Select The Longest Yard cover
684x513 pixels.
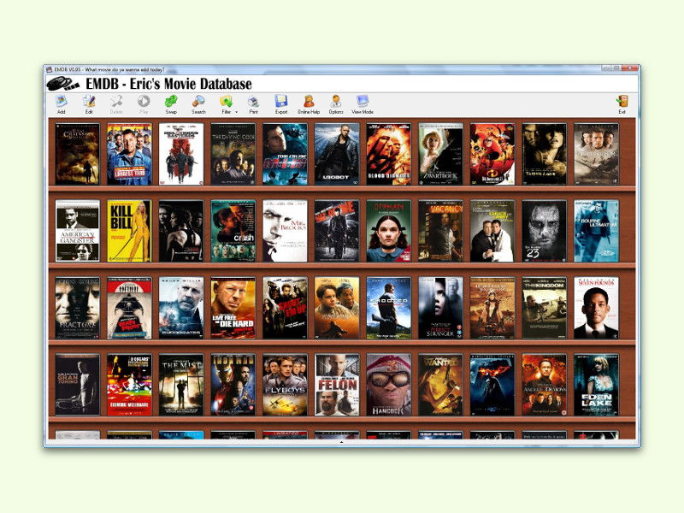click(130, 154)
